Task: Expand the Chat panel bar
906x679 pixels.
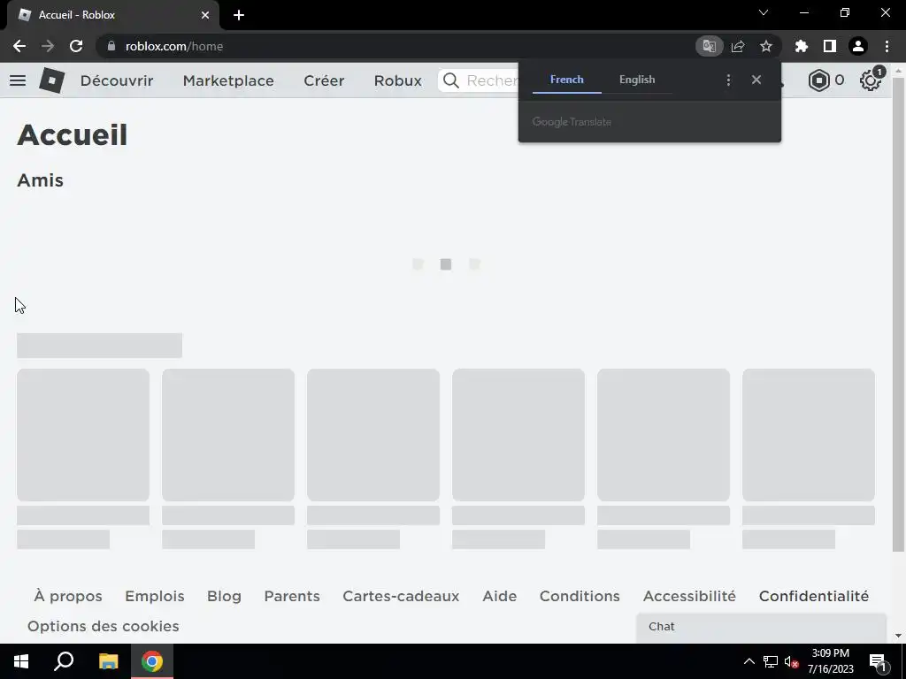Action: click(761, 627)
